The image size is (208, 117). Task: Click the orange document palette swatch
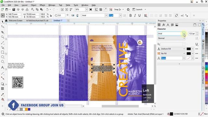[x=26, y=109]
